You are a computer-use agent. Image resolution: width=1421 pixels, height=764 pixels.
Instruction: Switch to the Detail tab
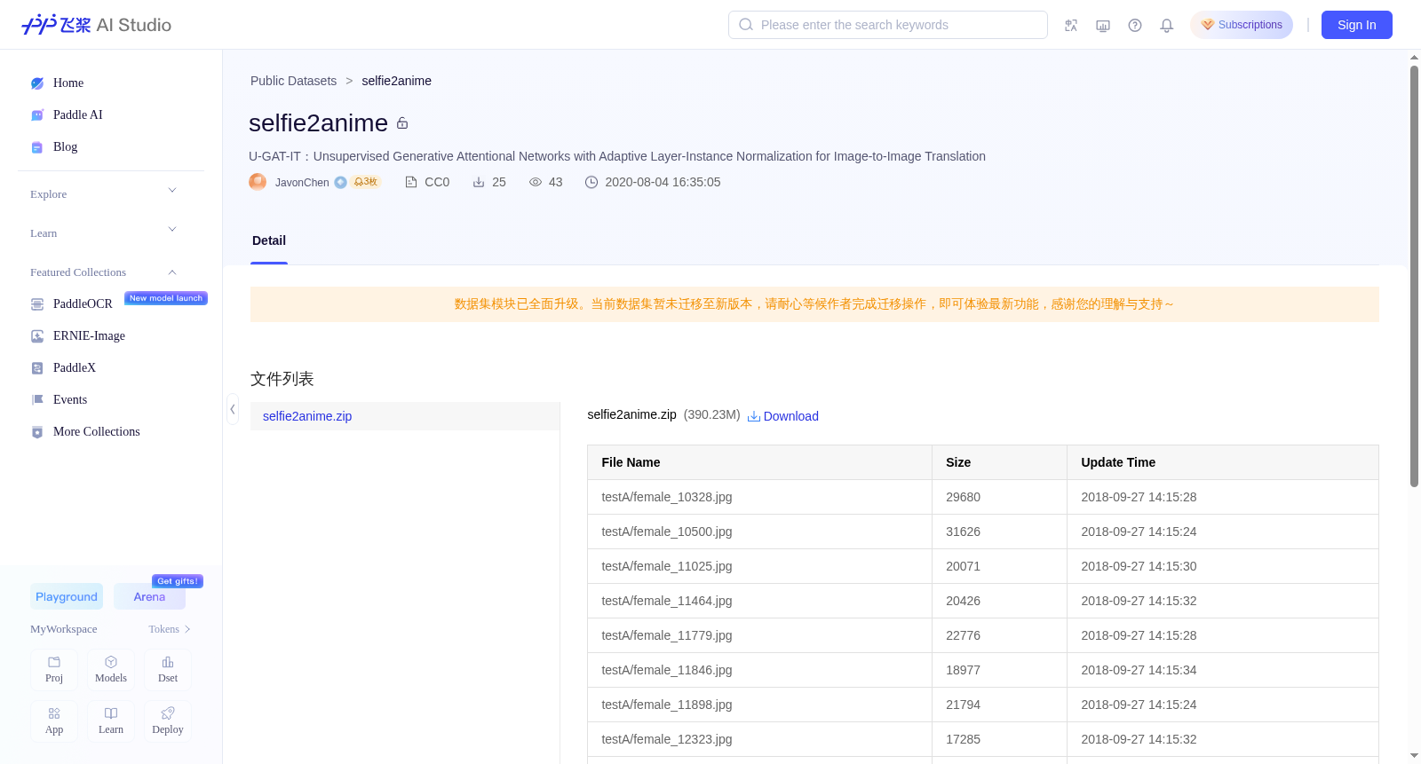[x=269, y=240]
